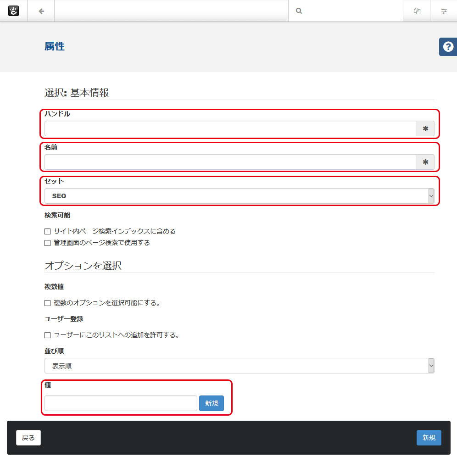
Task: Click the 新規 button in footer bar
Action: tap(429, 438)
